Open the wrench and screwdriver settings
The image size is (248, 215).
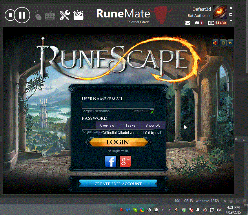(x=65, y=15)
